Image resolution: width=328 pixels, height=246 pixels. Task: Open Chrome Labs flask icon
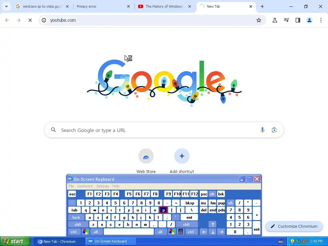pyautogui.click(x=275, y=20)
